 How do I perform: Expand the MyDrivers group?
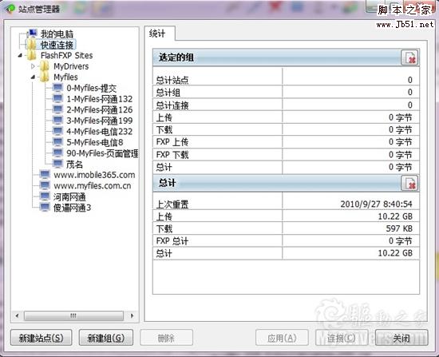click(33, 66)
